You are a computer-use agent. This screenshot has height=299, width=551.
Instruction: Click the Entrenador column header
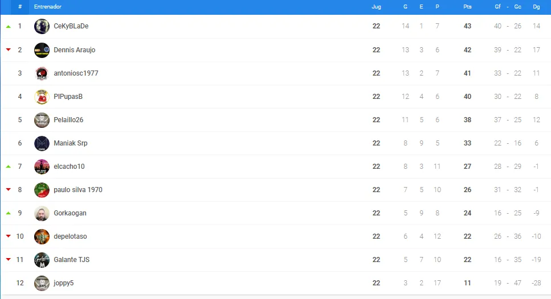pos(48,7)
